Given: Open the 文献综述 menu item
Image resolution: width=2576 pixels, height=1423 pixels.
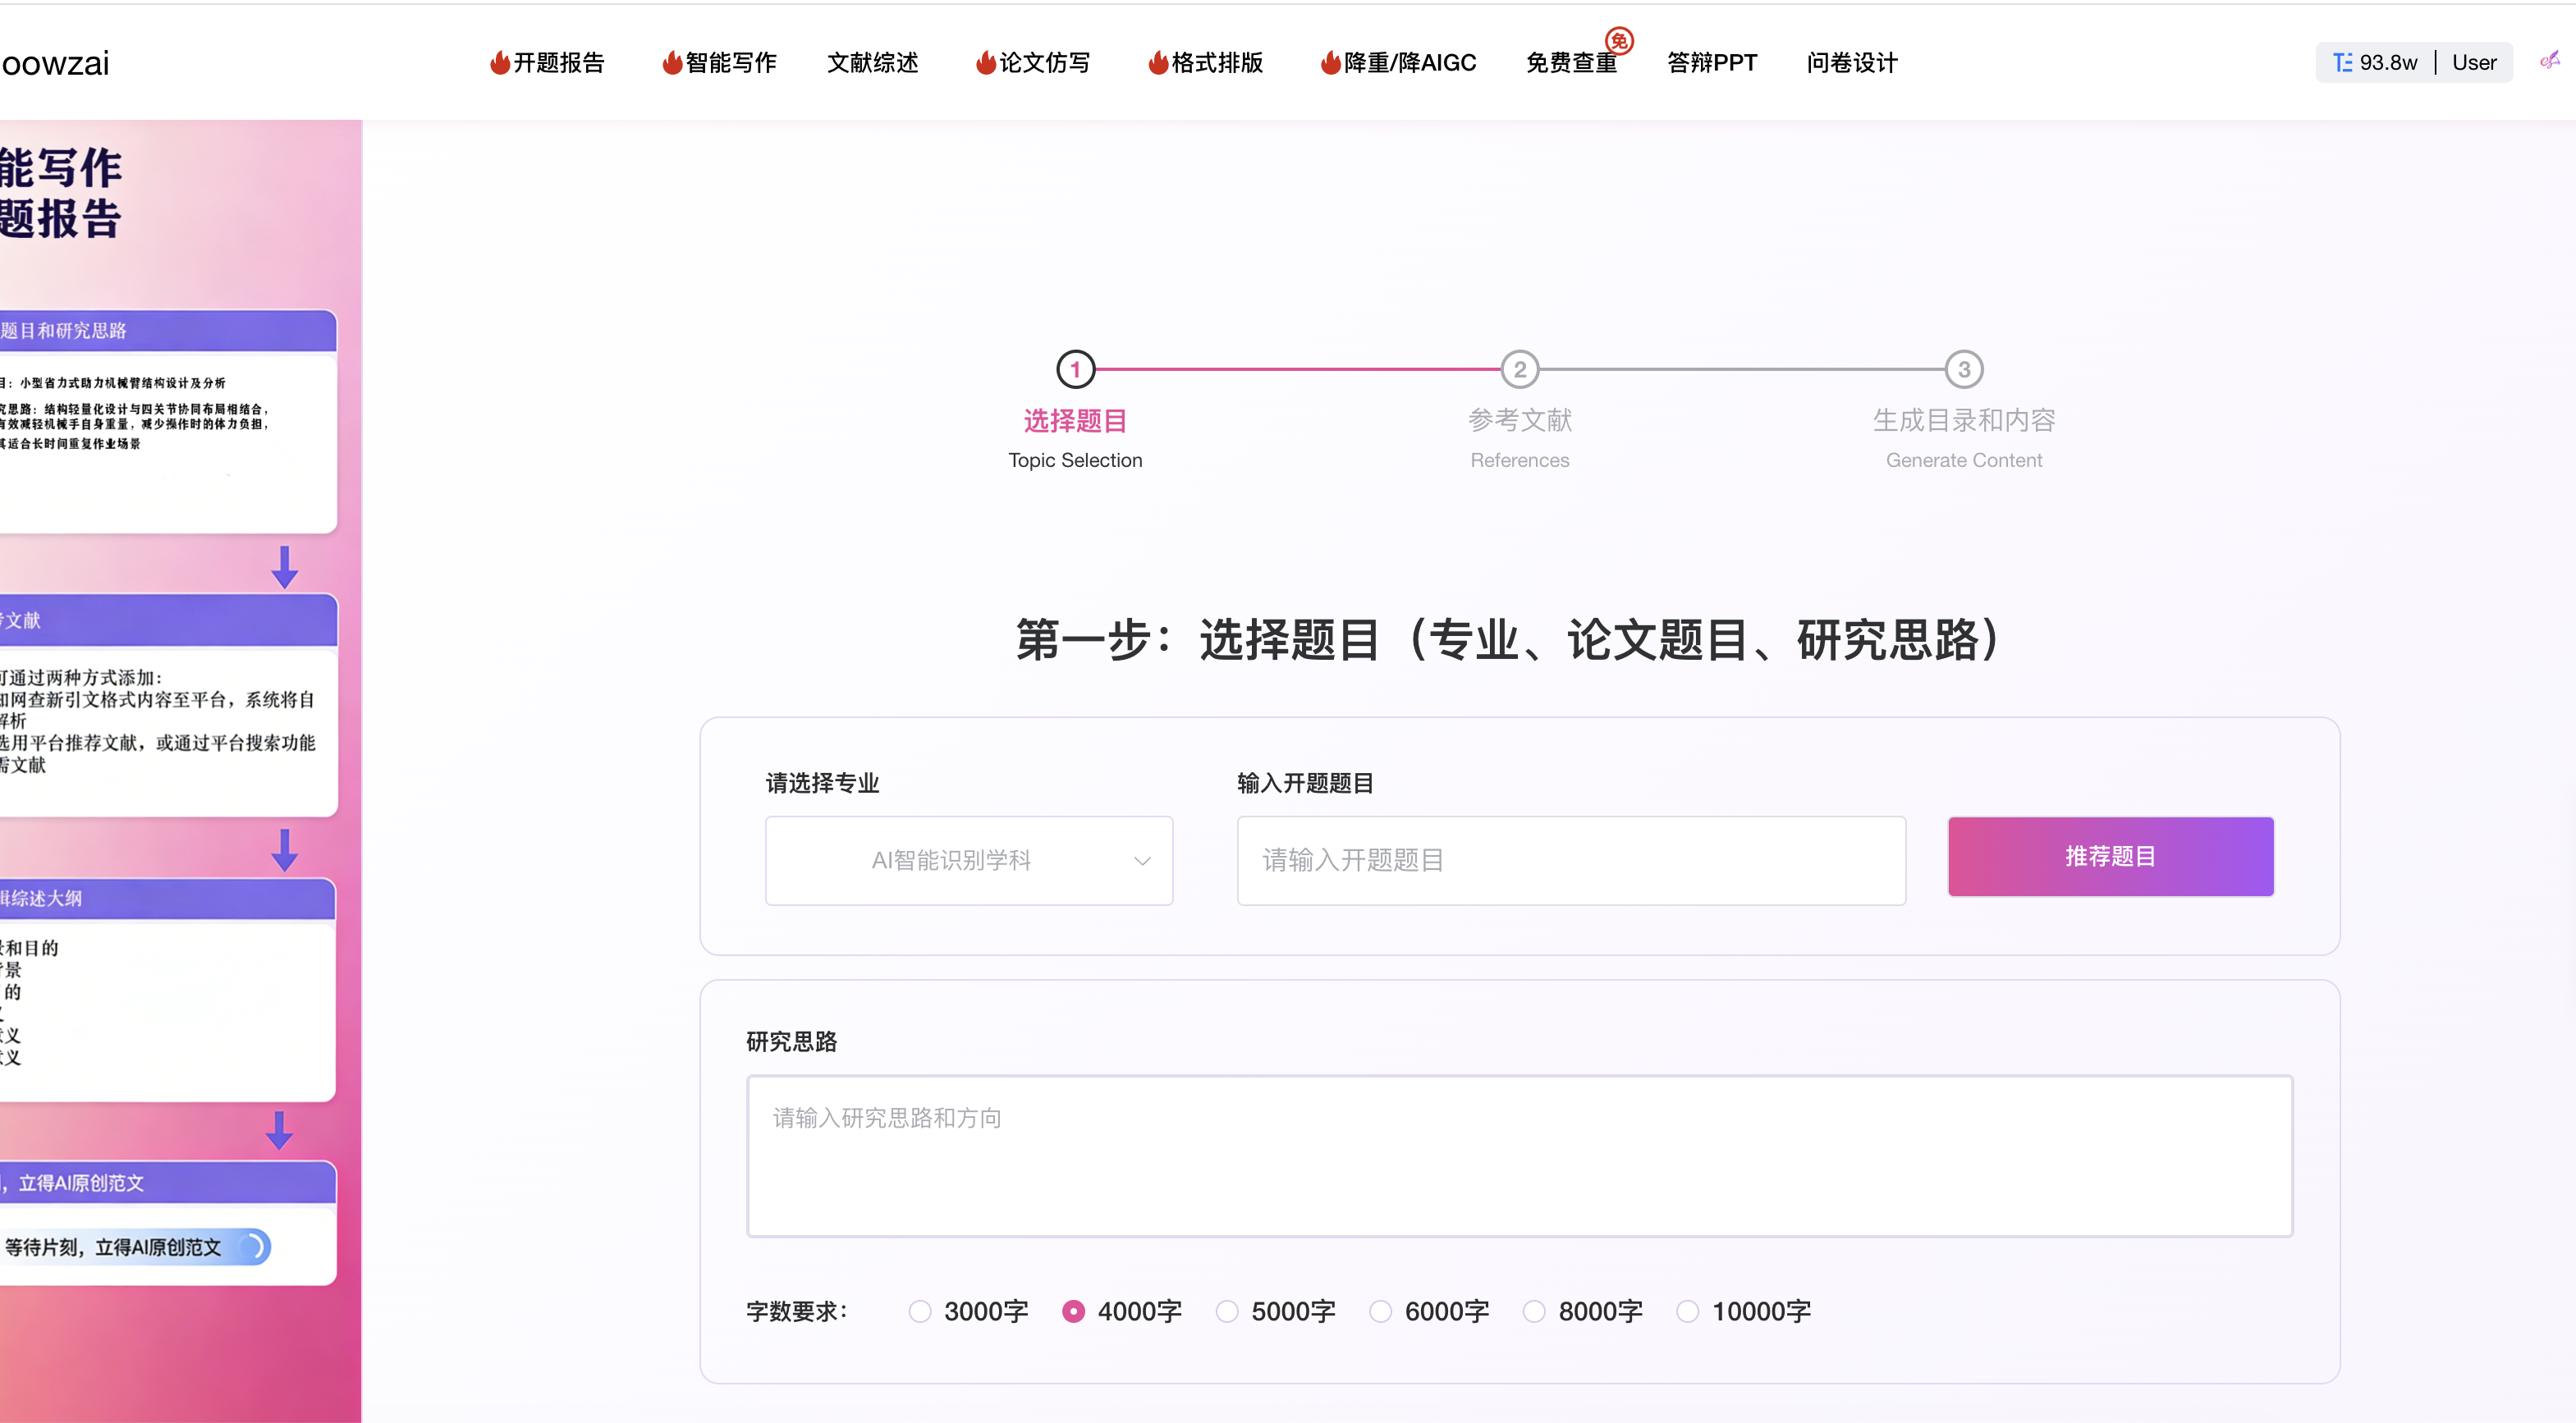Looking at the screenshot, I should click(x=871, y=62).
